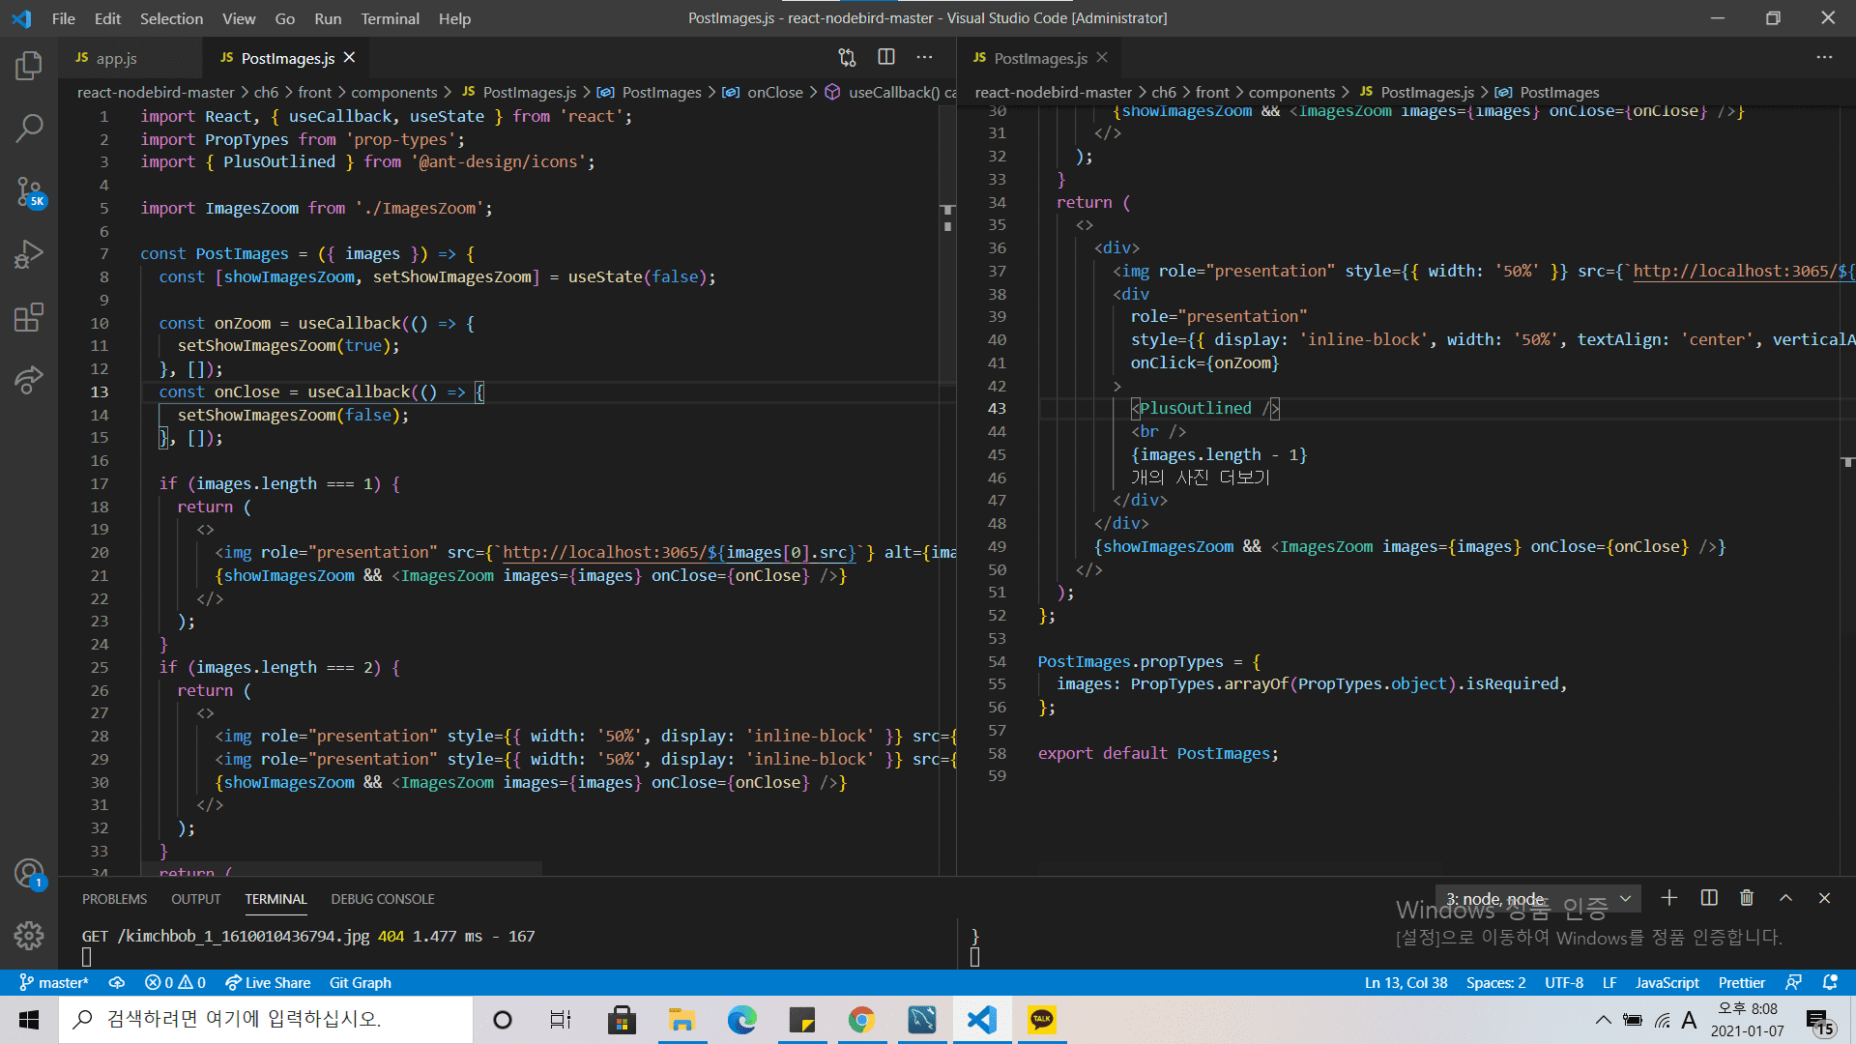Toggle maximized terminal panel size
The height and width of the screenshot is (1044, 1856).
(1785, 898)
